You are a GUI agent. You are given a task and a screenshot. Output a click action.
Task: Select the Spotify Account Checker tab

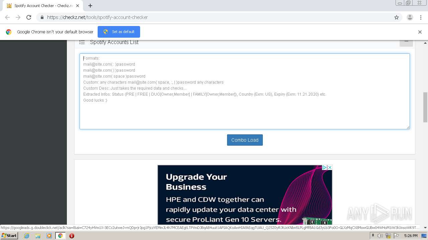pyautogui.click(x=43, y=6)
